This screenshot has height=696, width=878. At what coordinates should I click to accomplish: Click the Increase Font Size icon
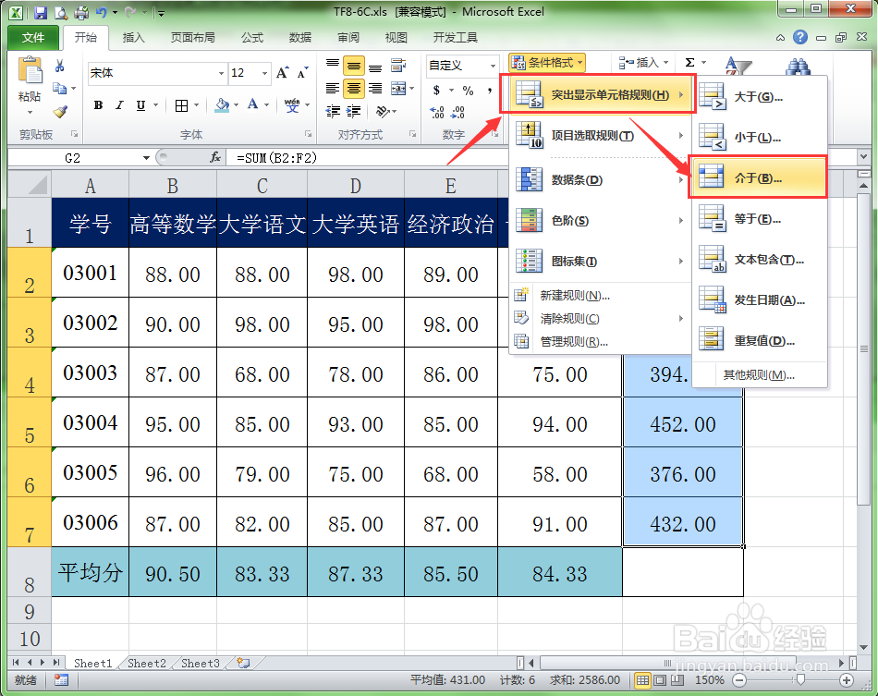282,73
